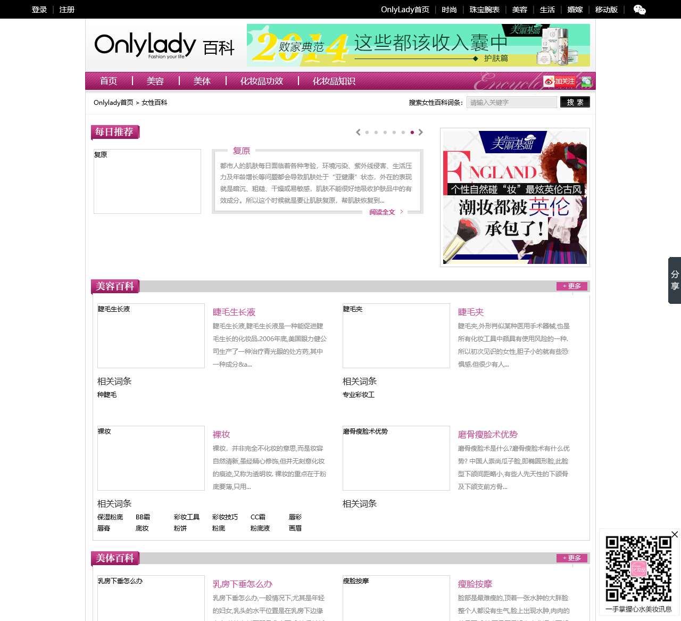
Task: Open 生活 in top bar
Action: 547,10
